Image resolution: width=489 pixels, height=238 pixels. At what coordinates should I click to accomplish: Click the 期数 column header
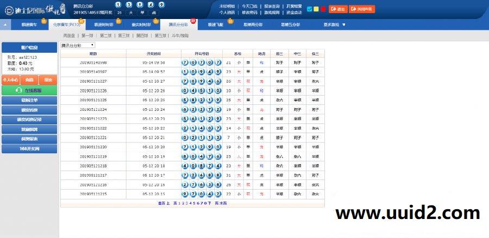(x=93, y=54)
